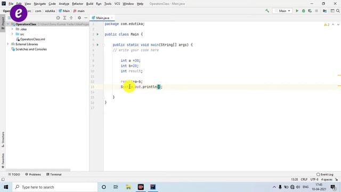341x192 pixels.
Task: Click Expand All icon in Project panel
Action: click(x=64, y=18)
